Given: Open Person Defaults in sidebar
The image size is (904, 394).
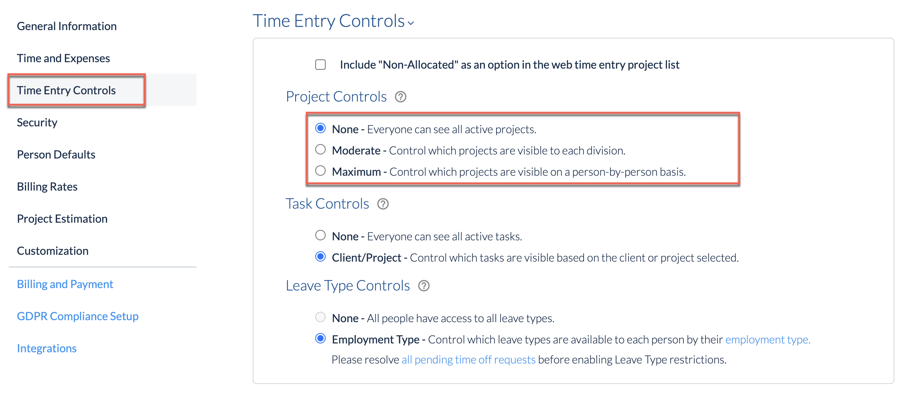Looking at the screenshot, I should (x=56, y=154).
